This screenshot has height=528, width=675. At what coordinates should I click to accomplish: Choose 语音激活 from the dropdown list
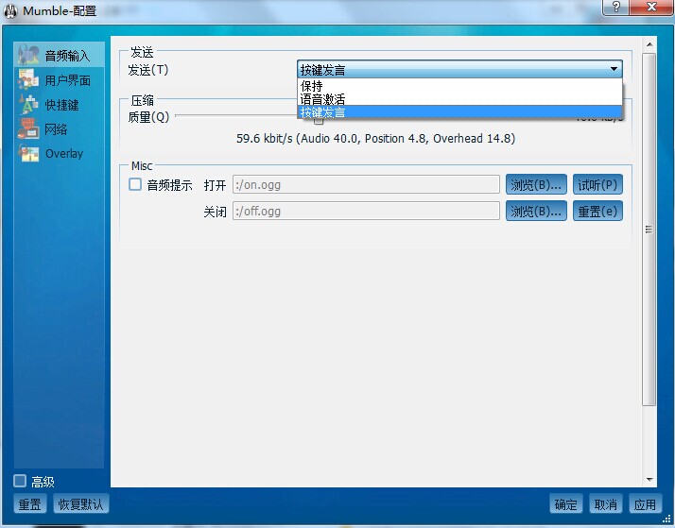pyautogui.click(x=459, y=99)
